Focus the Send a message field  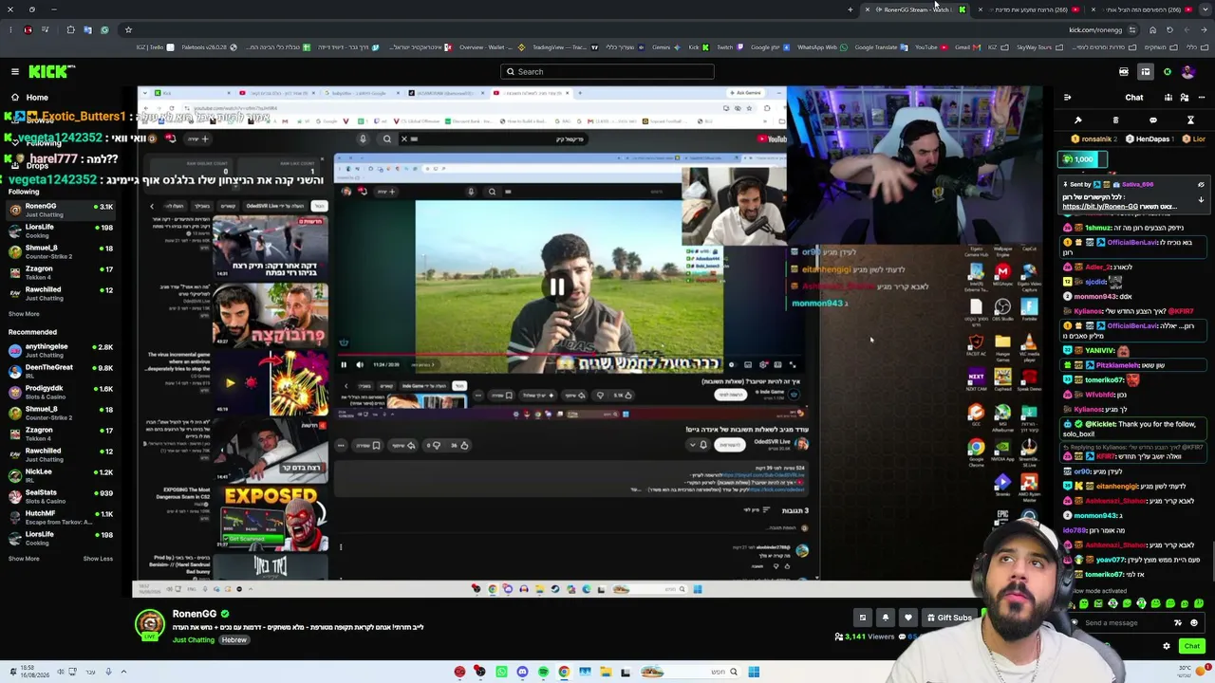pos(1125,623)
